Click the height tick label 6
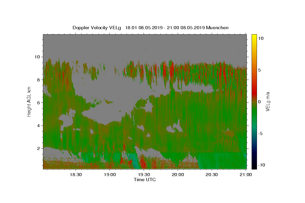Image resolution: width=305 pixels, height=203 pixels. pos(39,103)
